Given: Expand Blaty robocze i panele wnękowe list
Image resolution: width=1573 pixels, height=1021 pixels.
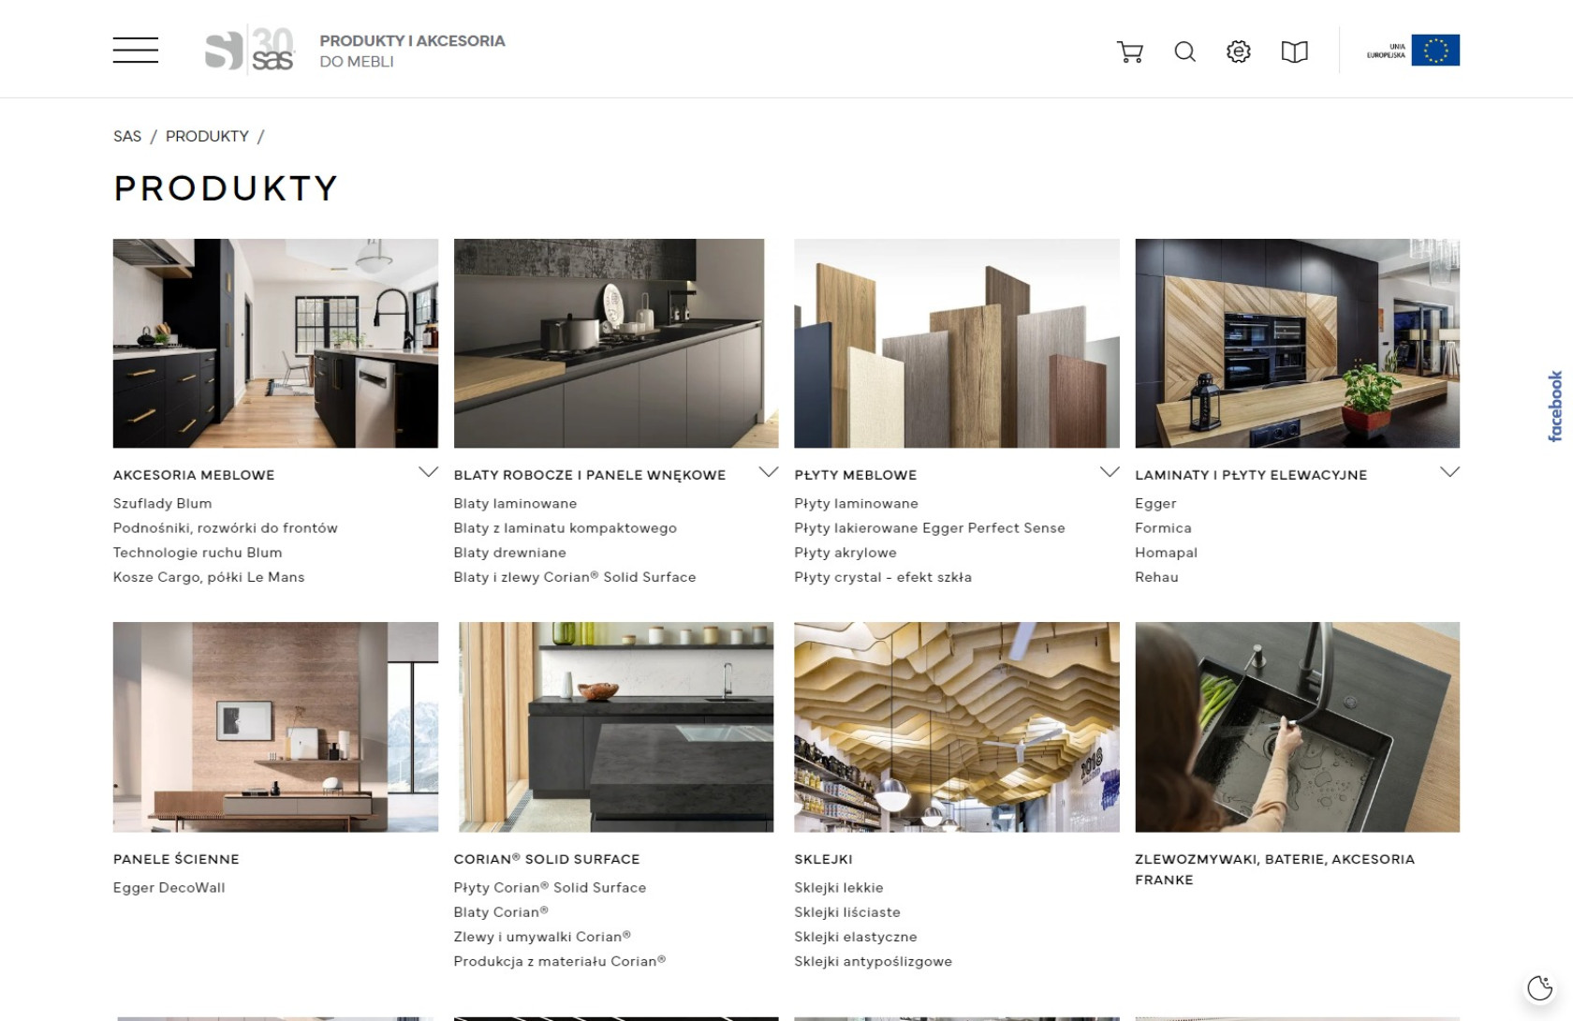Looking at the screenshot, I should click(x=768, y=472).
